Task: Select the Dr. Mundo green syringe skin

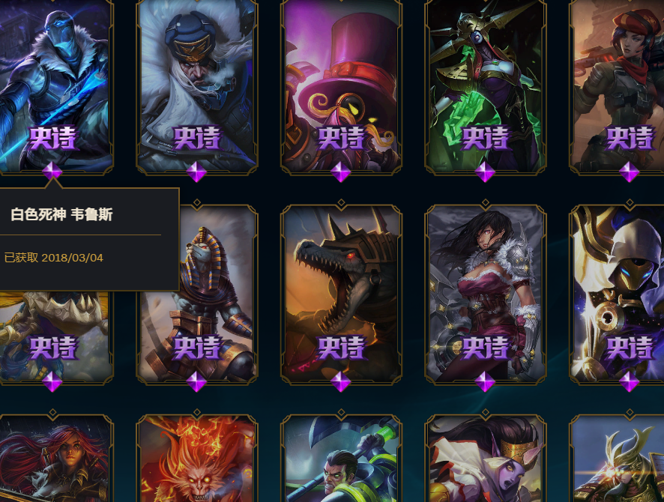Action: (341, 459)
